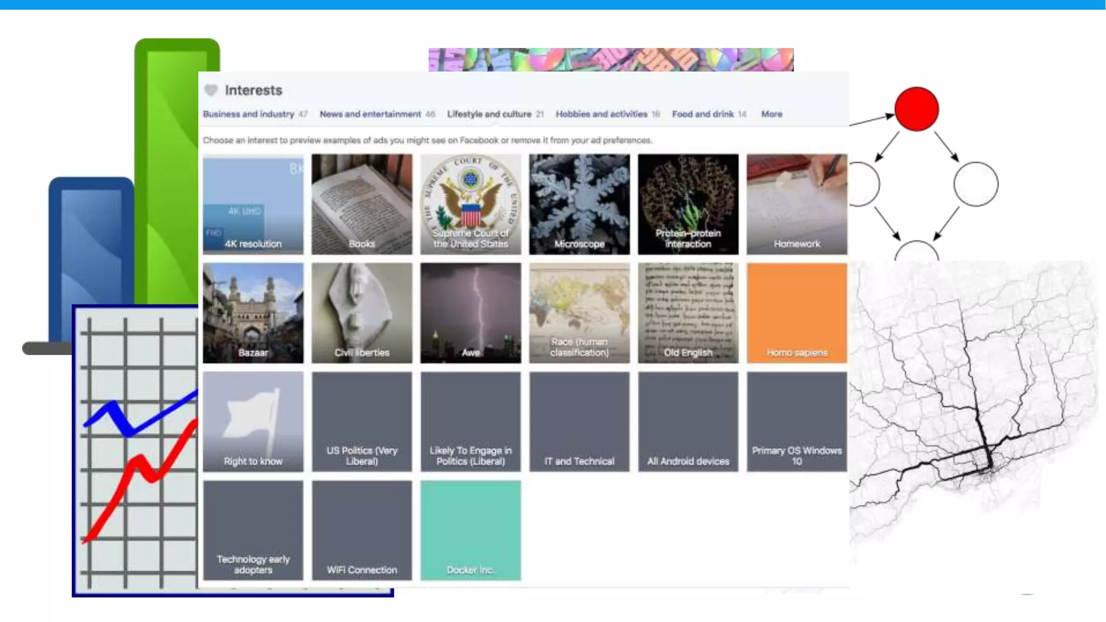Click the orange Homo sapiens tile
Viewport: 1106px width, 622px height.
[797, 313]
